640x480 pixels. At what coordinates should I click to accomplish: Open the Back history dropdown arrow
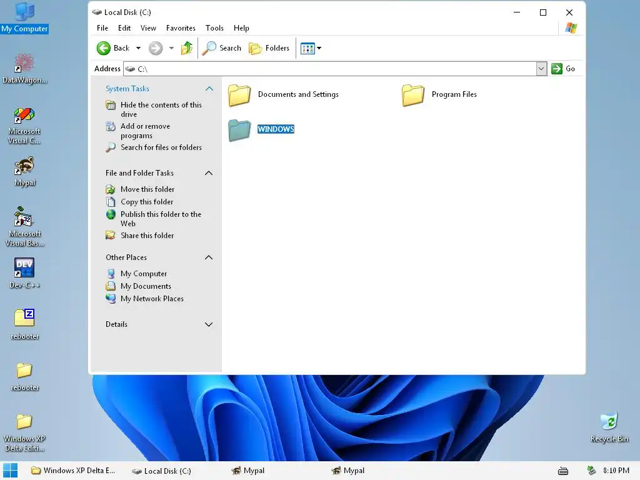(x=138, y=48)
